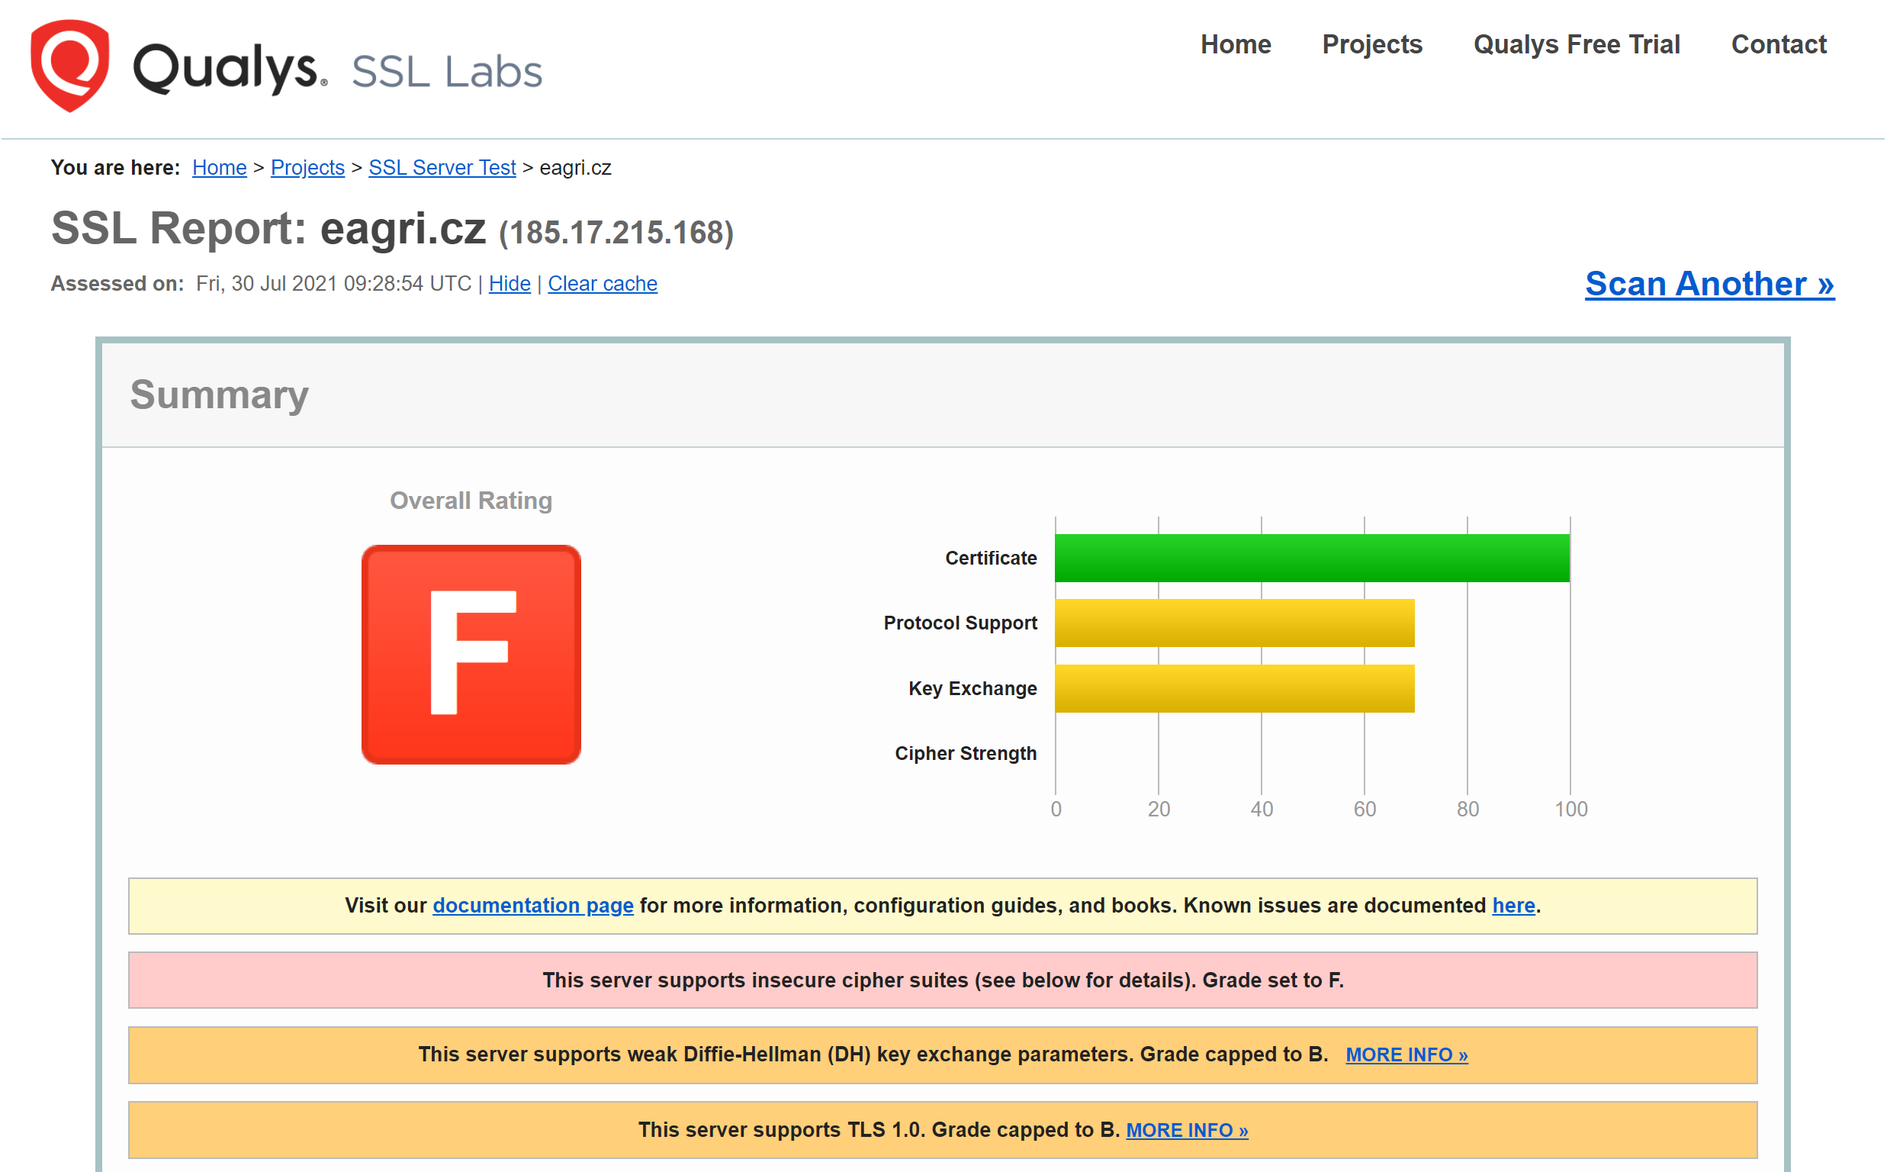Open Projects from the breadcrumb trail
The height and width of the screenshot is (1172, 1887).
coord(307,167)
